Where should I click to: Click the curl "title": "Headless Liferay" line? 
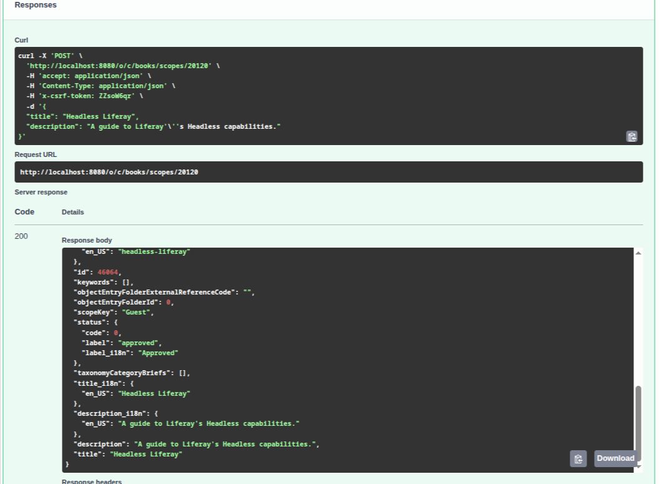click(x=82, y=116)
